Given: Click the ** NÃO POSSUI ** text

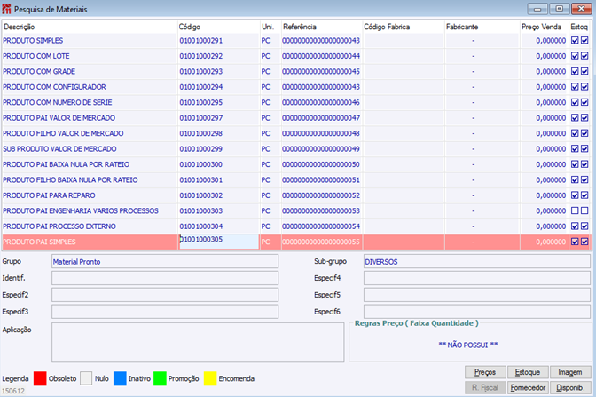Looking at the screenshot, I should tap(468, 345).
